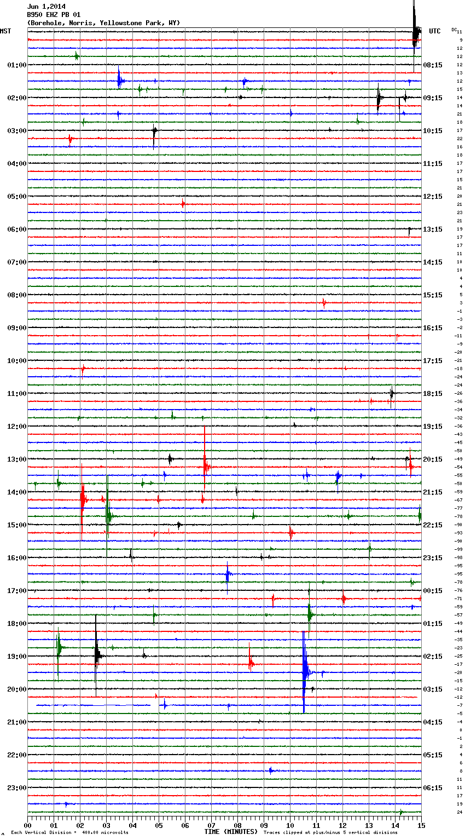Click the 'TIME (MINUTES)' axis title
This screenshot has height=840, width=465.
tap(231, 832)
